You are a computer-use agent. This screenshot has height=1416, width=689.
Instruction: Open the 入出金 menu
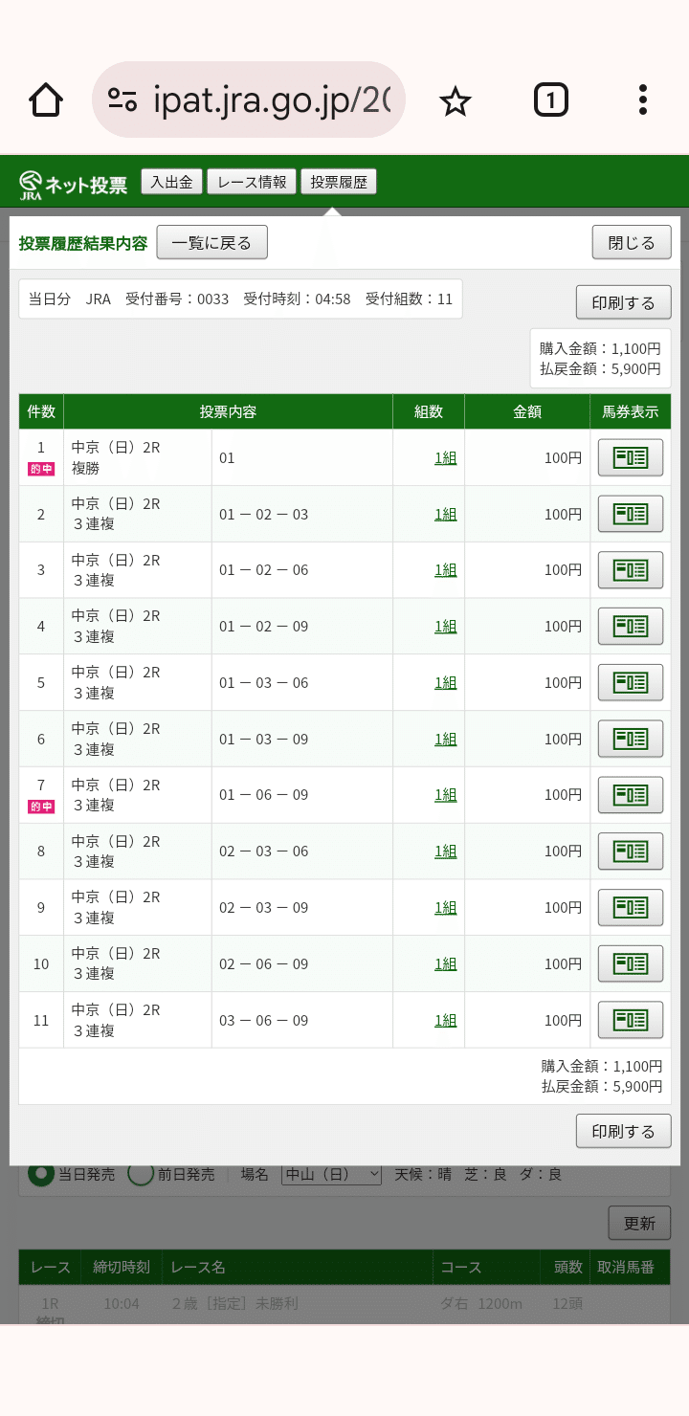tap(171, 182)
